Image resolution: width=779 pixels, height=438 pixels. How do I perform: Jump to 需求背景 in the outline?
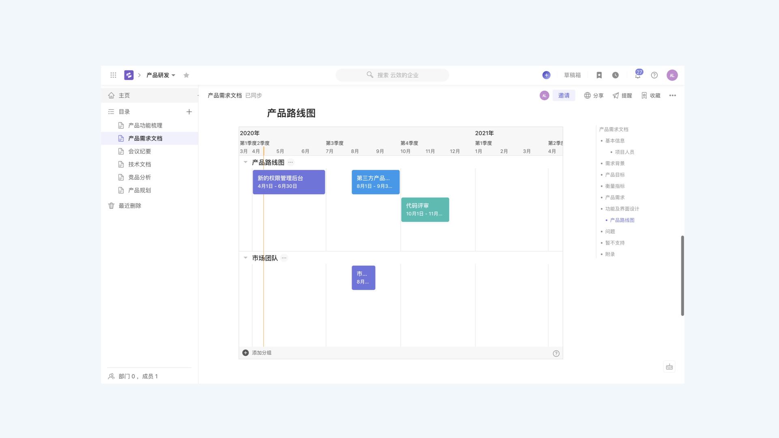[615, 163]
